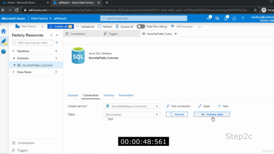Click Validate all in the toolbar
The height and width of the screenshot is (154, 274).
[x=85, y=27]
